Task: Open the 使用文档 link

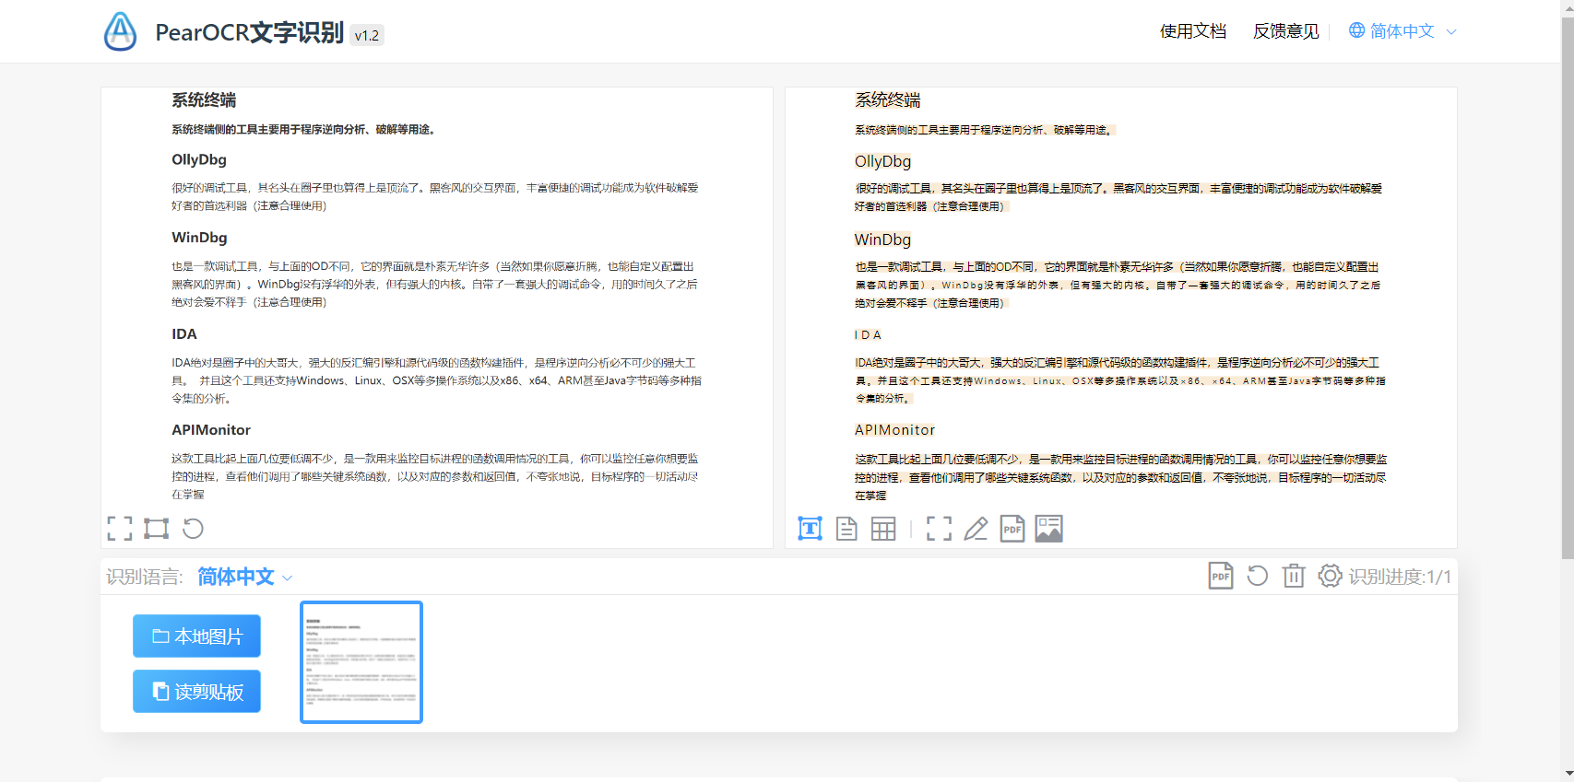Action: coord(1193,31)
